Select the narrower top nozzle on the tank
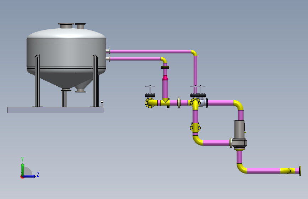308x199 pixels. click(80, 26)
